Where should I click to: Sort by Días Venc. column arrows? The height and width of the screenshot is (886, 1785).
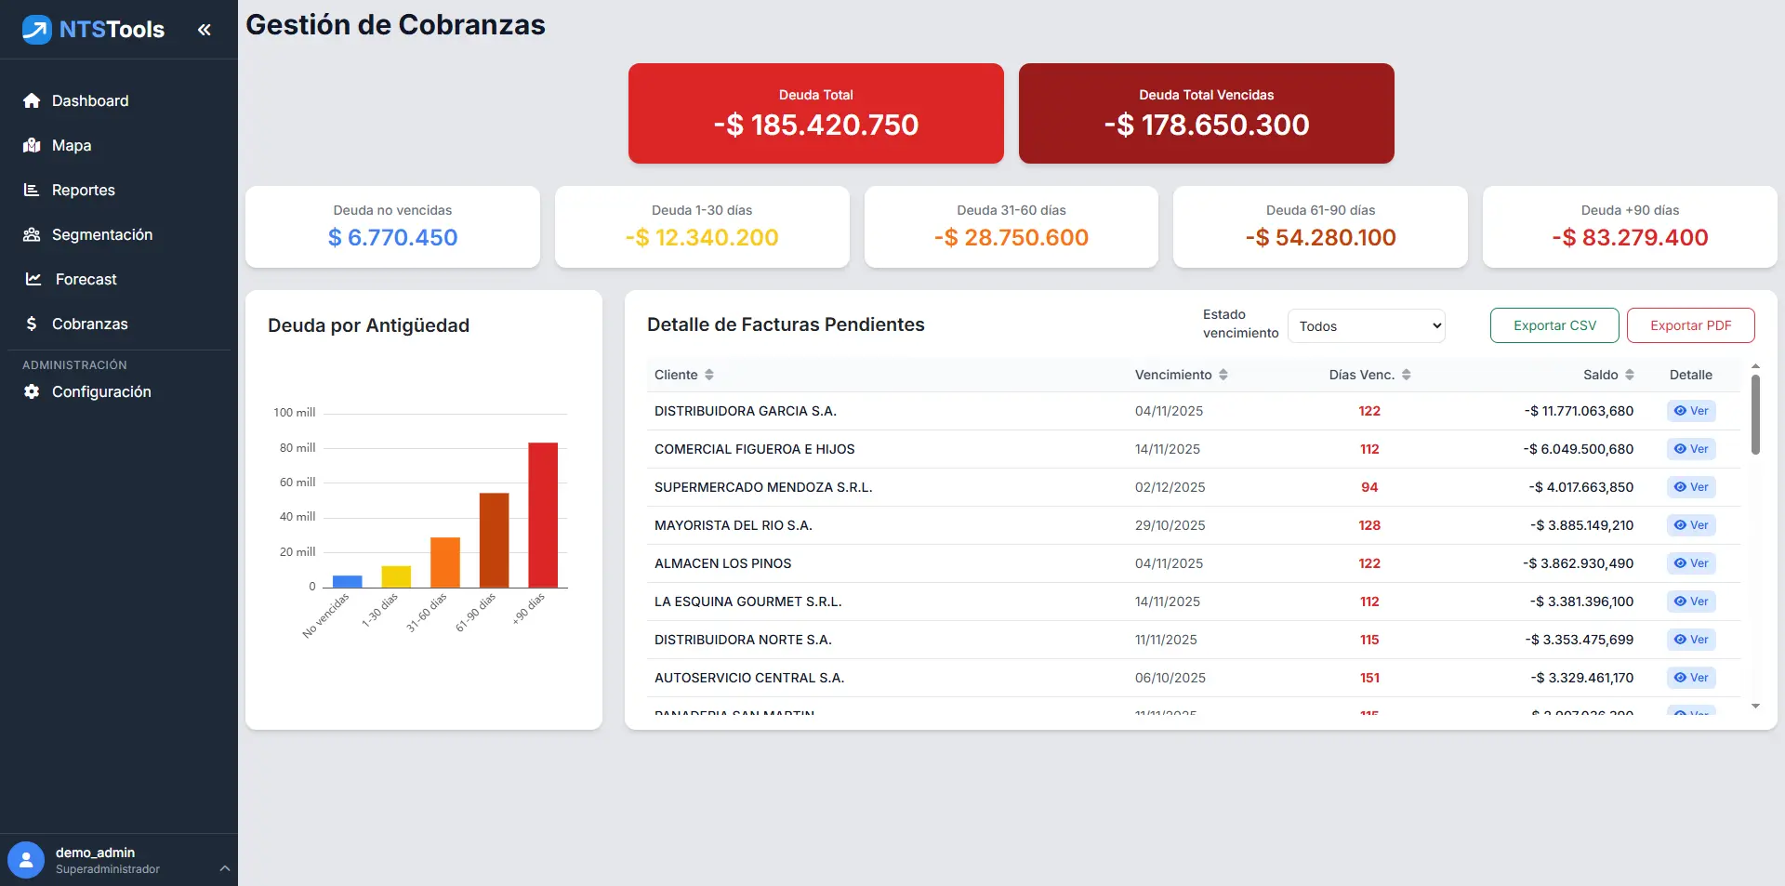point(1407,375)
